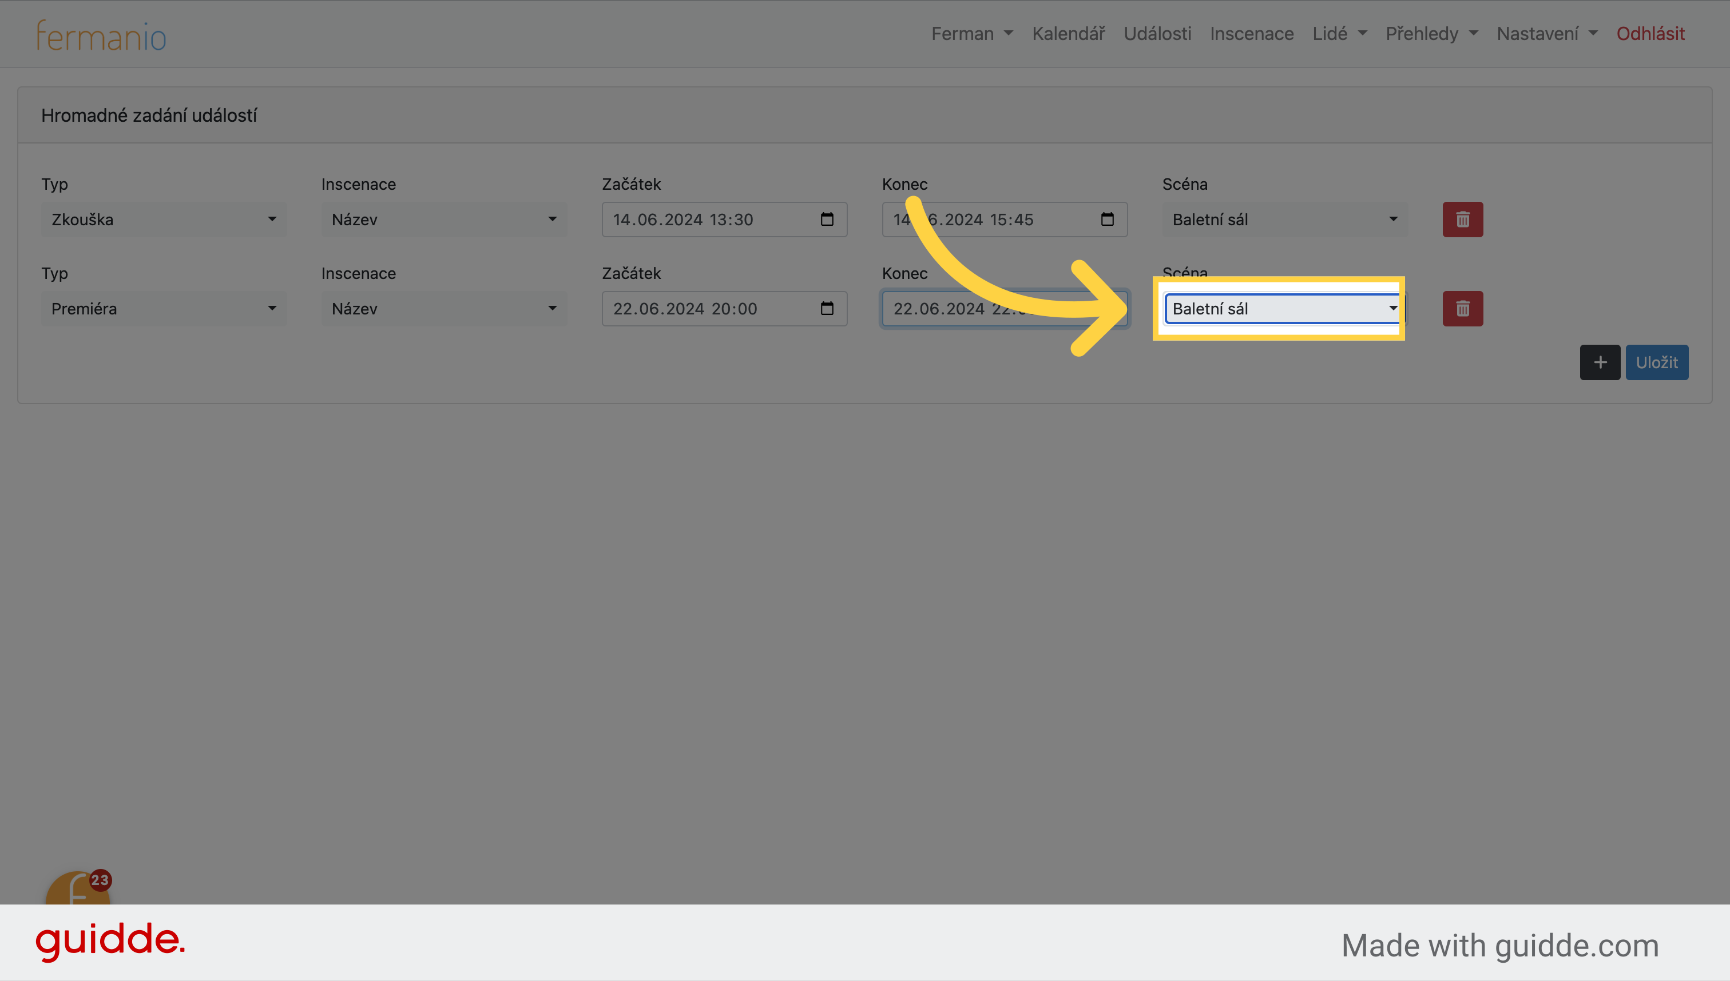Expand the Nastavení menu

(x=1546, y=34)
